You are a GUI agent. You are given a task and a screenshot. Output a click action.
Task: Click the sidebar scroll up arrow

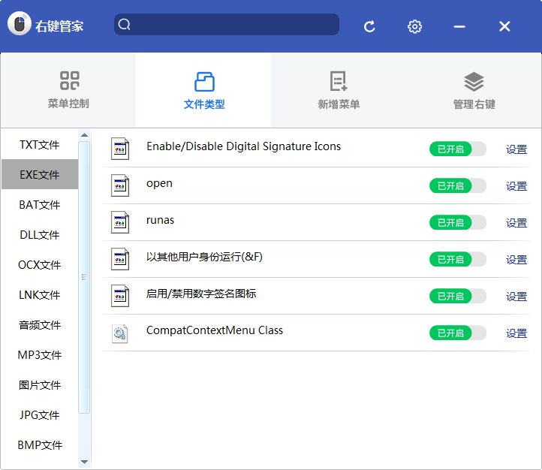point(84,135)
